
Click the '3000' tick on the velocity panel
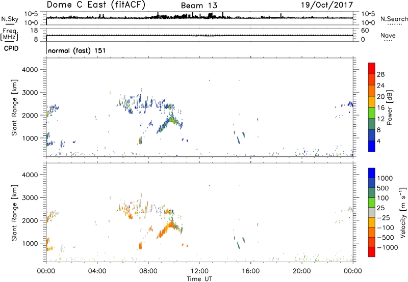(x=30, y=198)
